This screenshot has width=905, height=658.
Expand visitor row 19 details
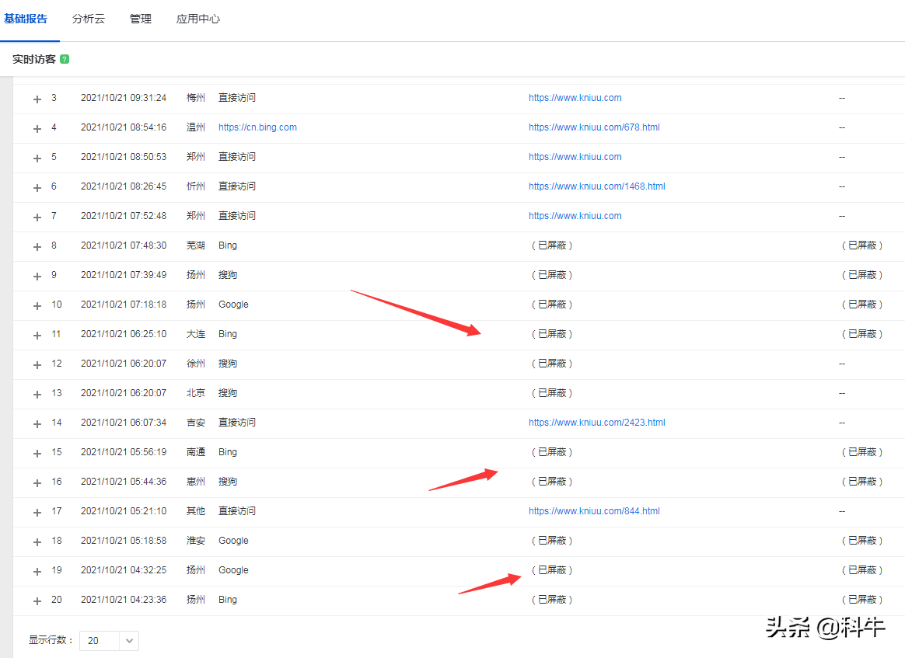coord(37,572)
